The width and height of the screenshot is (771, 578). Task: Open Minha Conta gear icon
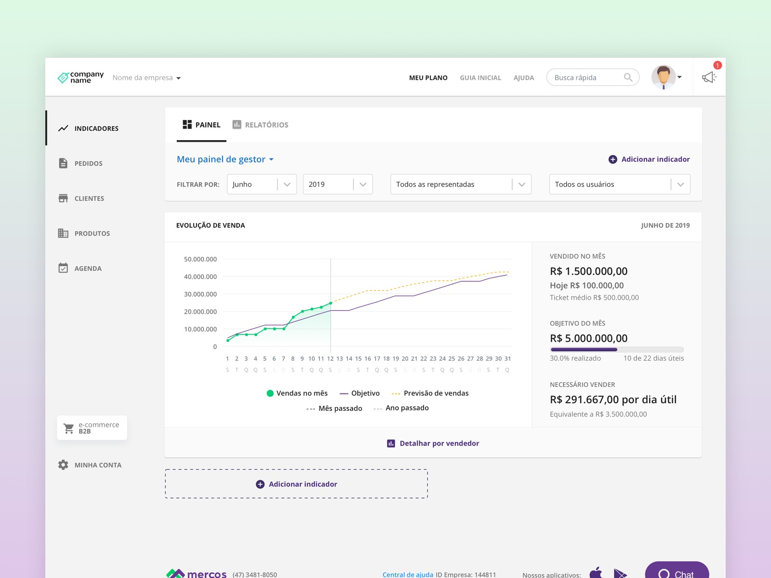(63, 465)
